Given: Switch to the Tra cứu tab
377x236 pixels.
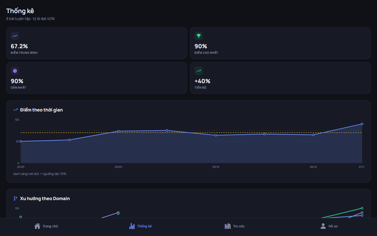Looking at the screenshot, I should [x=235, y=226].
